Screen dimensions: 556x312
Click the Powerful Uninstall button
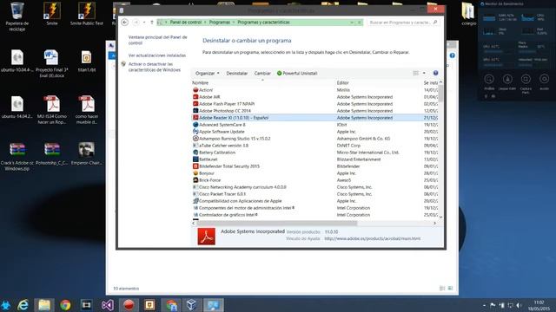[297, 73]
